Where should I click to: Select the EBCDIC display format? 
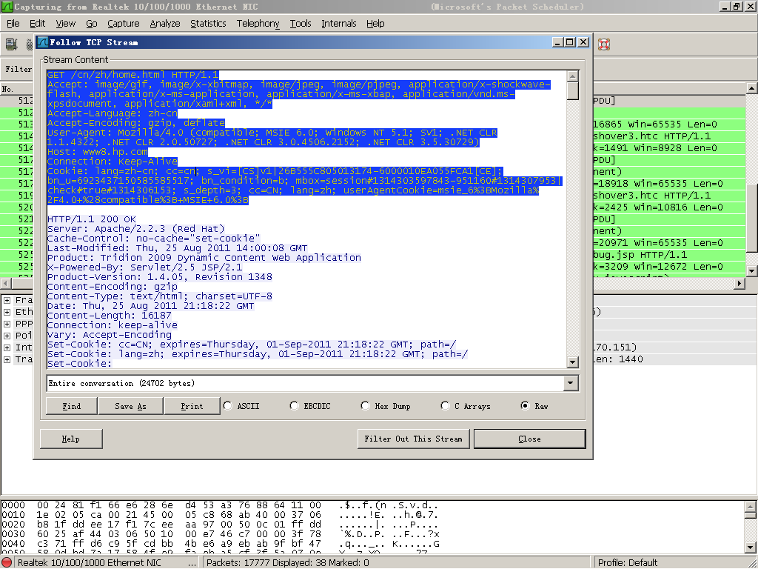pyautogui.click(x=294, y=406)
